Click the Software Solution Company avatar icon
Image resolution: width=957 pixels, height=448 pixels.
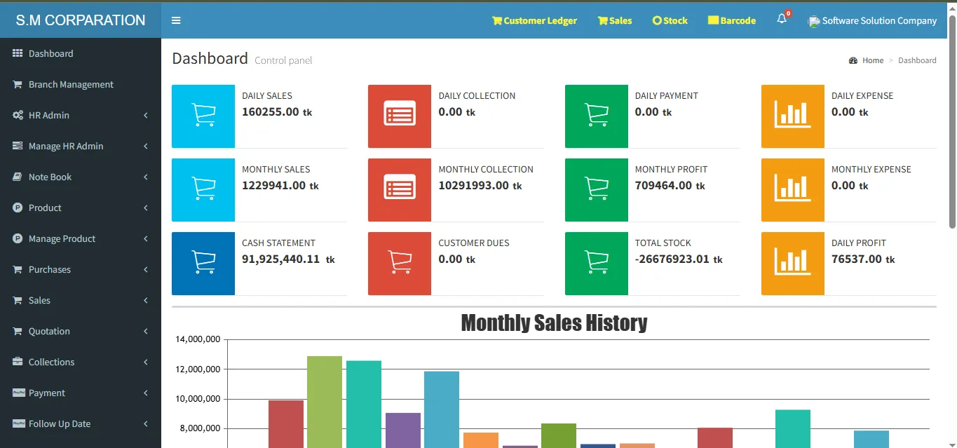click(x=813, y=21)
